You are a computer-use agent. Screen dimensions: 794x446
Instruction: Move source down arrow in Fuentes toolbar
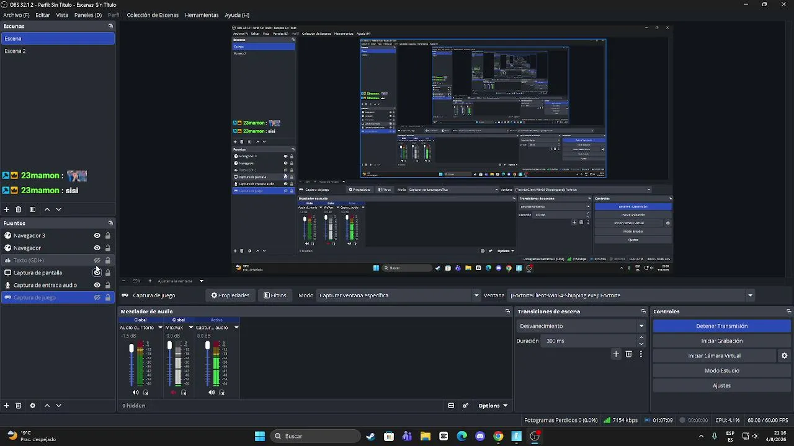[x=59, y=406]
